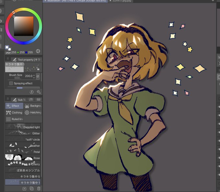
Task: Choose the Rose brush
Action: click(x=23, y=158)
